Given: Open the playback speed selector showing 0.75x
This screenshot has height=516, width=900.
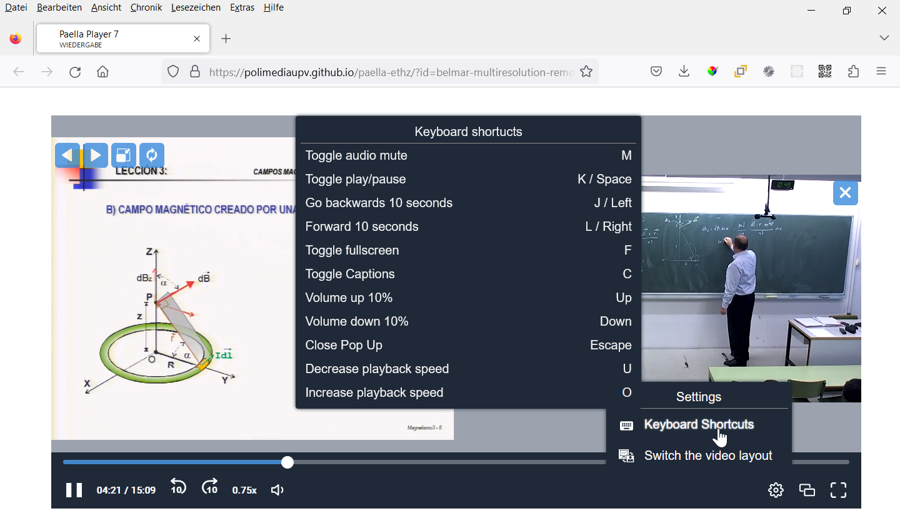Looking at the screenshot, I should pos(244,490).
